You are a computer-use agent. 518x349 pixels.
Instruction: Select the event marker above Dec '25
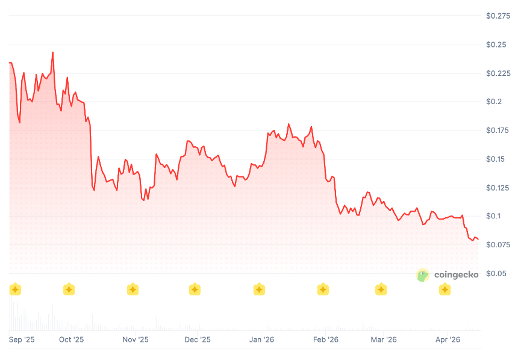click(195, 289)
